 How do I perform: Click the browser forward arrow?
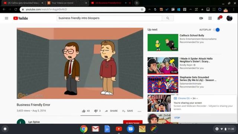pos(10,9)
